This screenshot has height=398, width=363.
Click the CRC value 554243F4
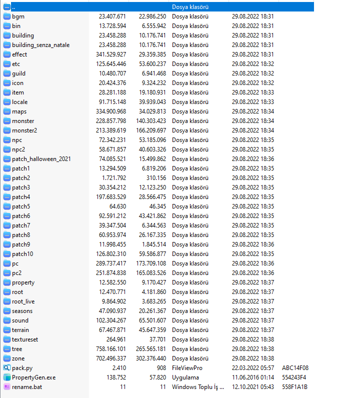294,377
